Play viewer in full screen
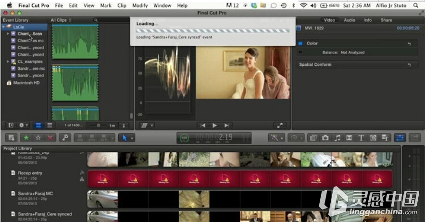This screenshot has width=425, height=222. [x=280, y=125]
